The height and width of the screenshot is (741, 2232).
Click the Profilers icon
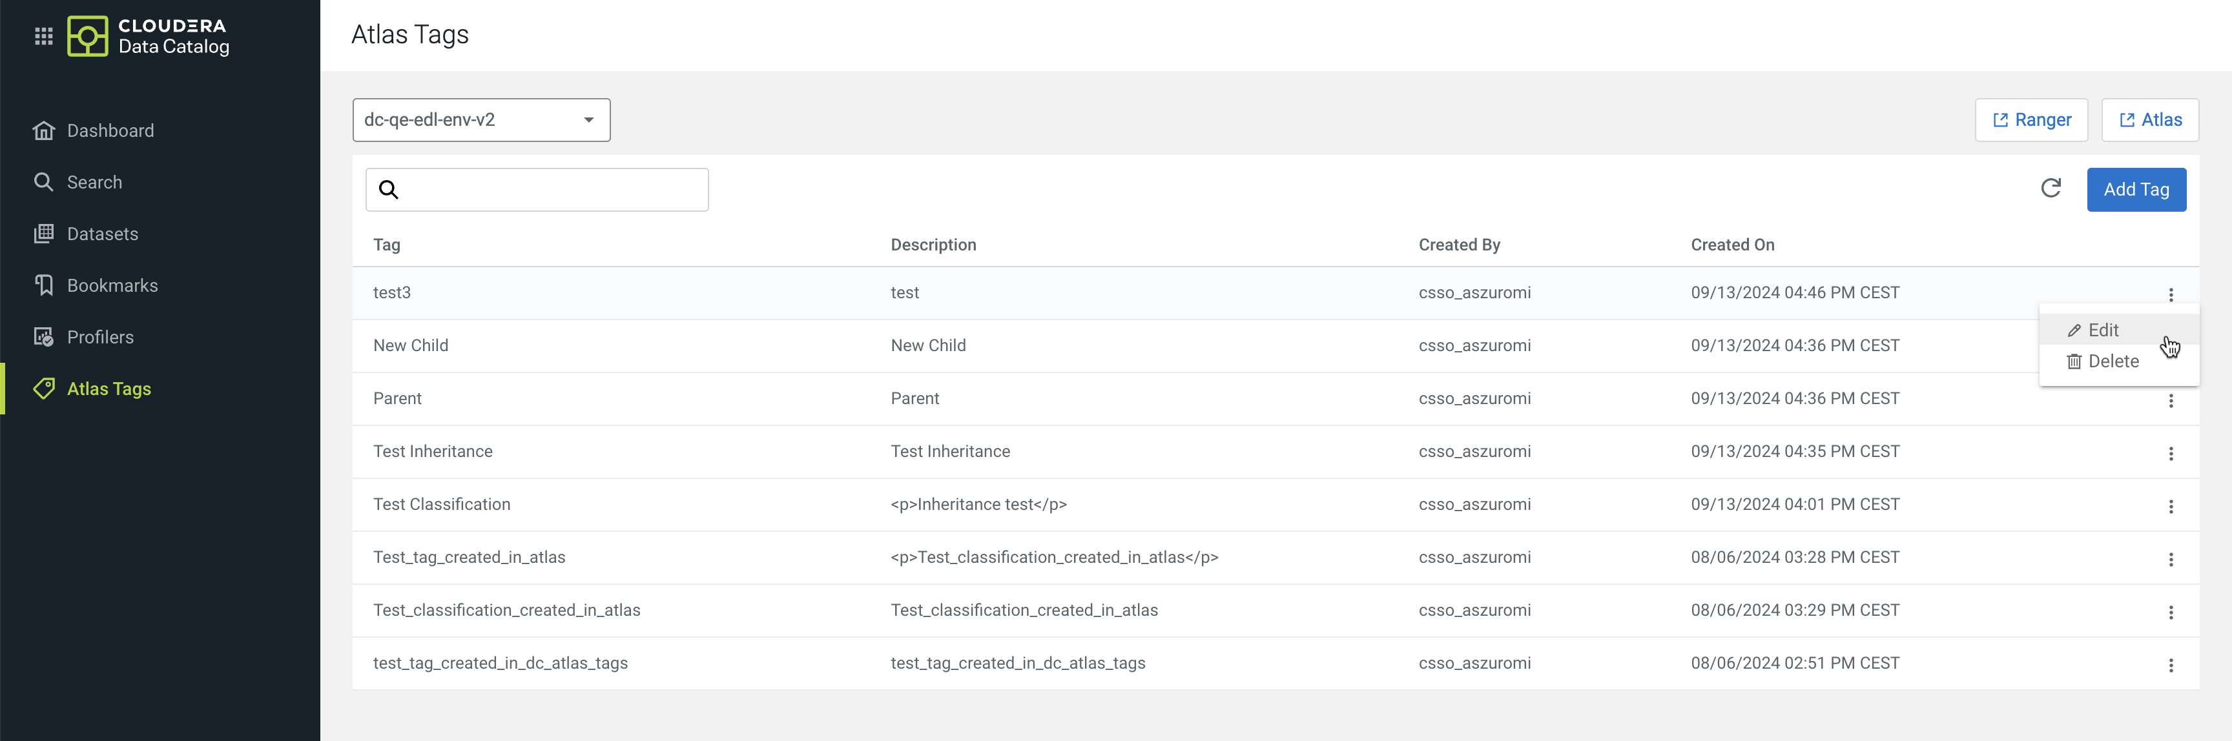[43, 337]
